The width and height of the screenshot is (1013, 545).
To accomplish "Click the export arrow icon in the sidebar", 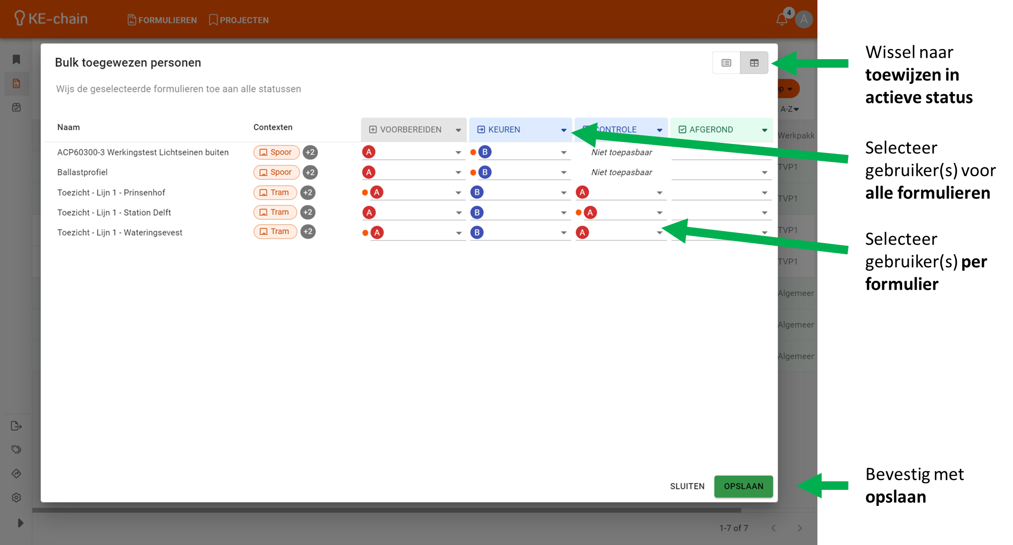I will (x=17, y=426).
